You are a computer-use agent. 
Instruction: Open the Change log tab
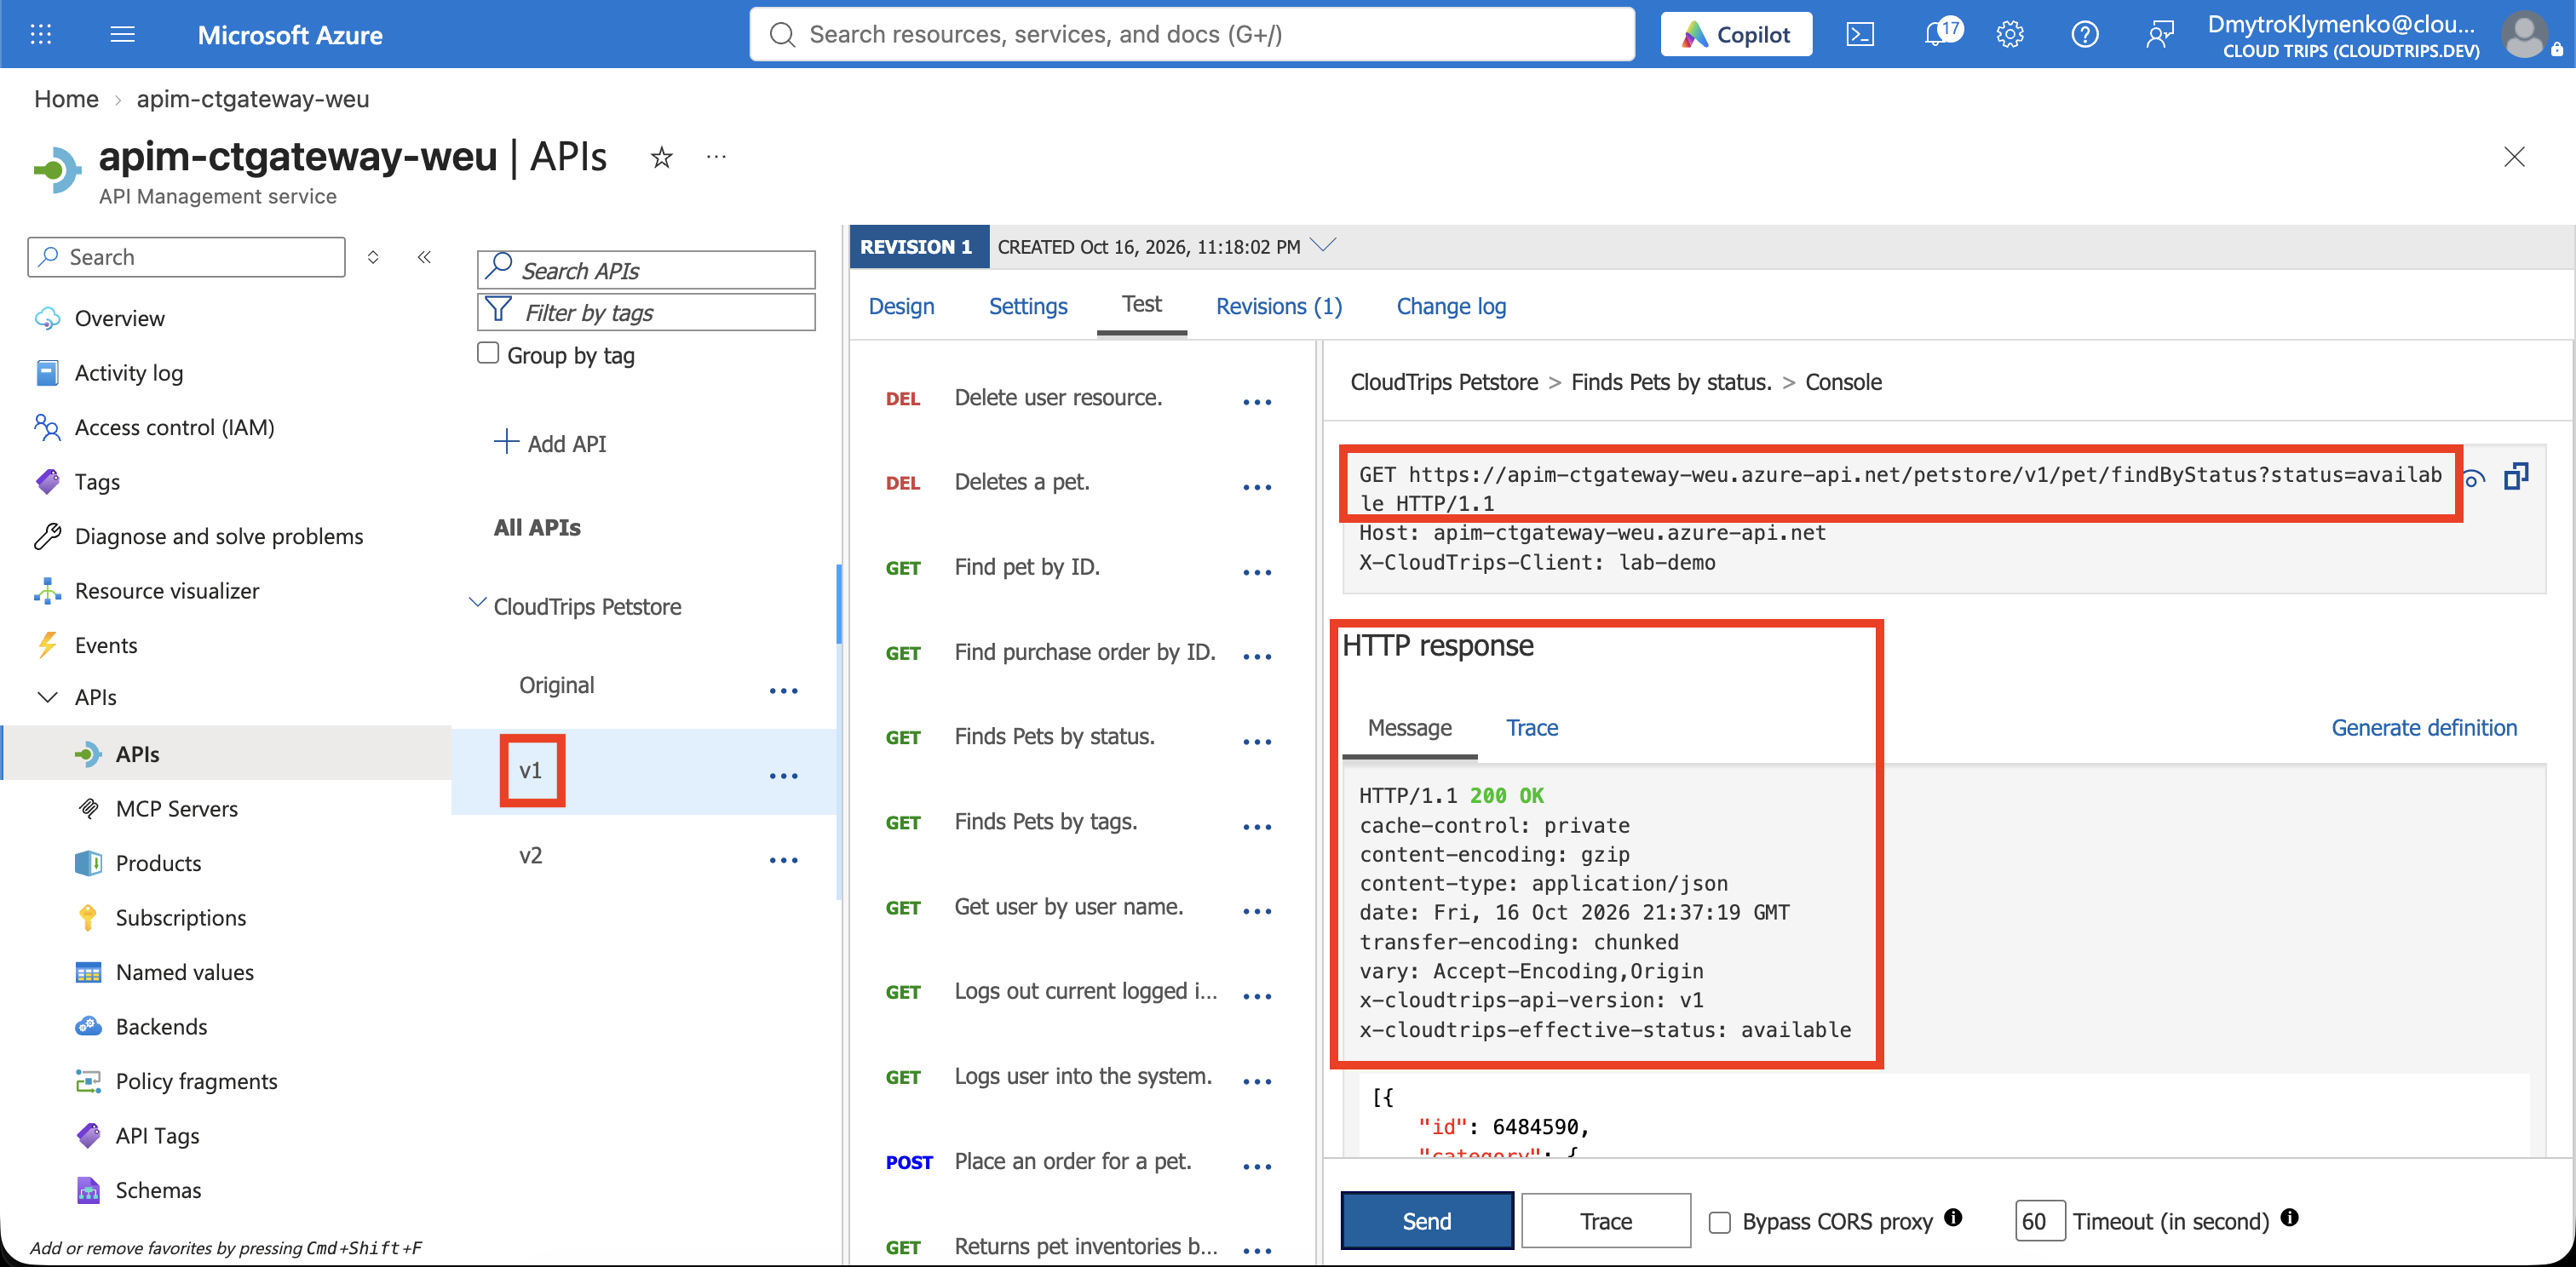1451,307
